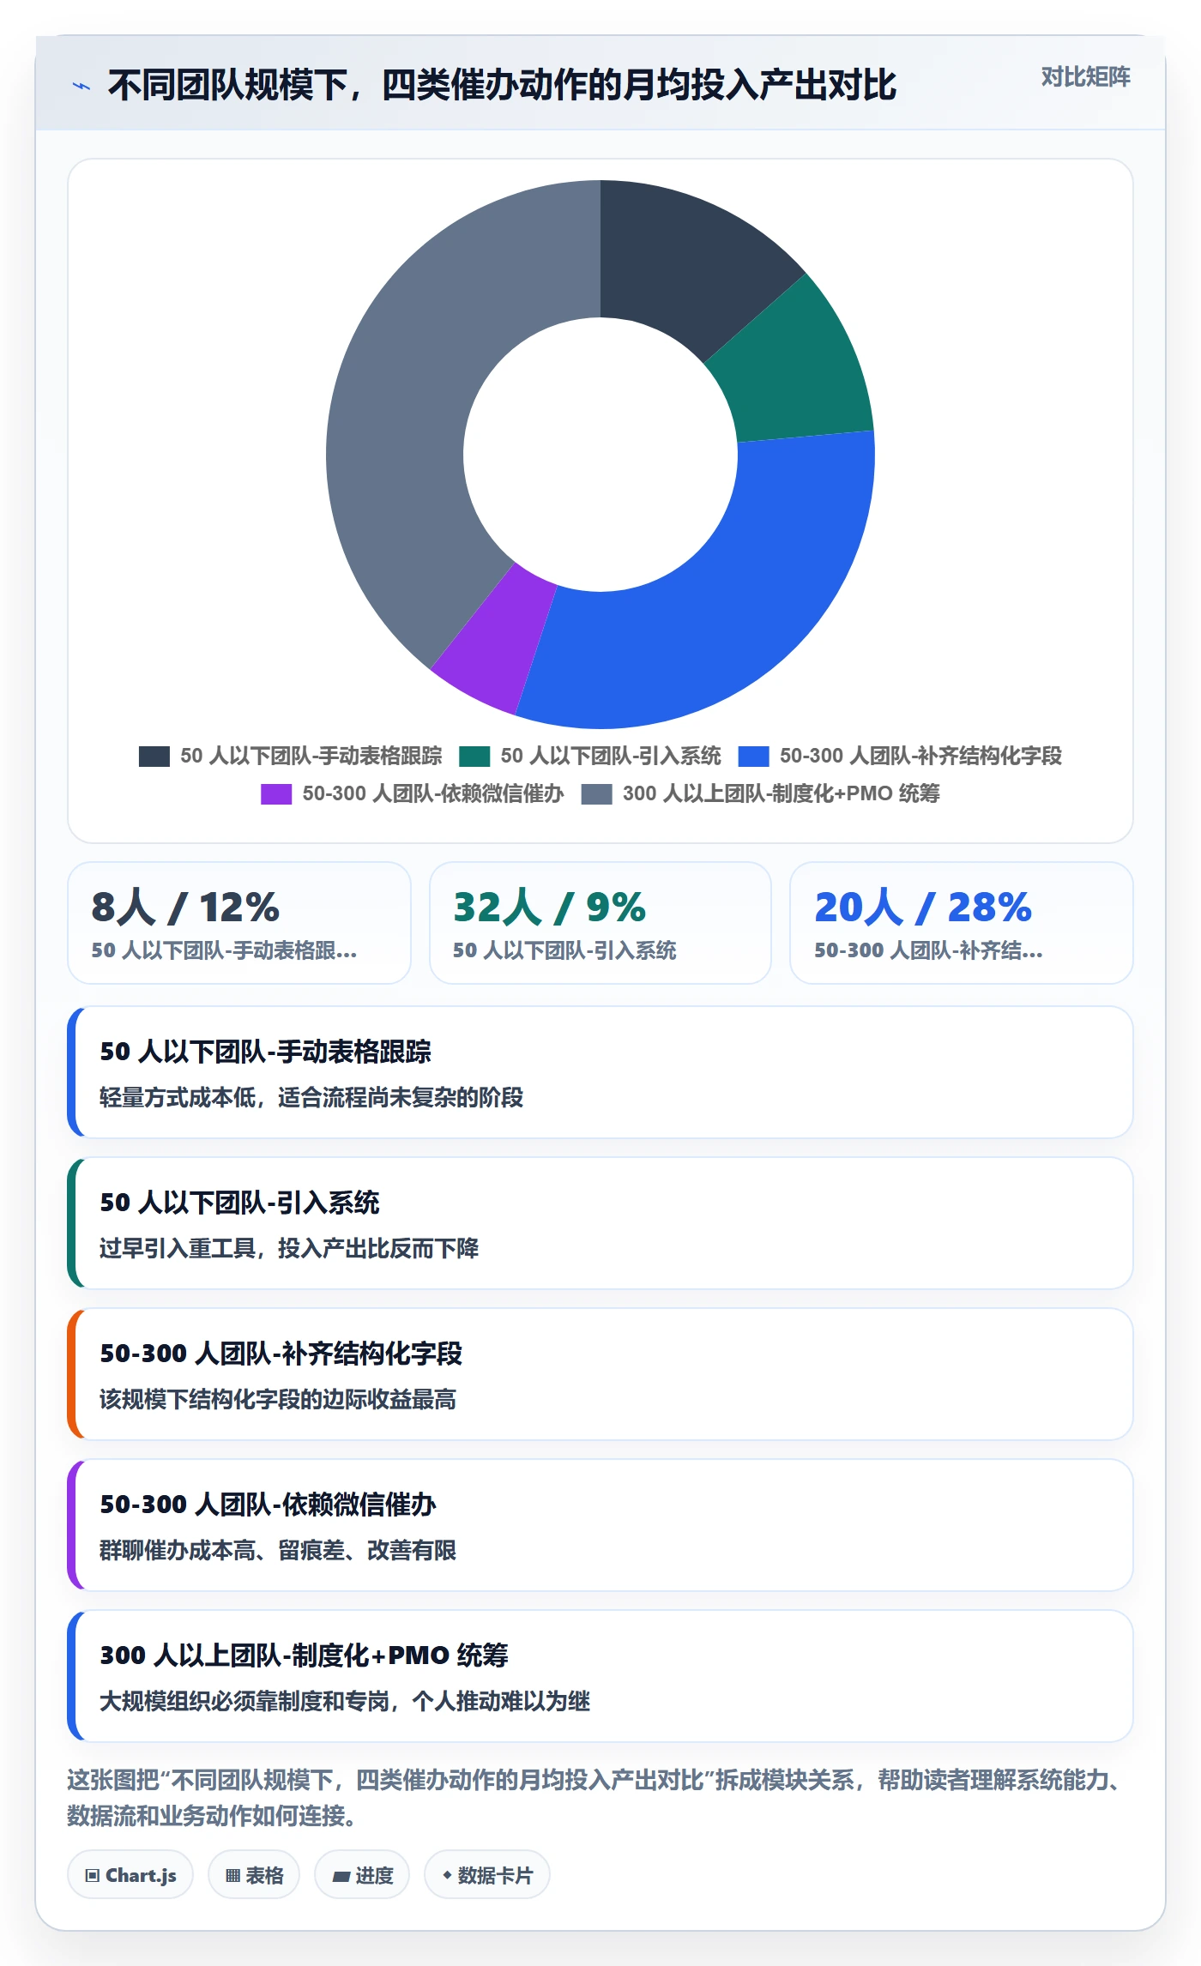This screenshot has width=1201, height=1966.
Task: Select the 50-300 人团队-依赖微信催办 list card
Action: click(600, 1525)
